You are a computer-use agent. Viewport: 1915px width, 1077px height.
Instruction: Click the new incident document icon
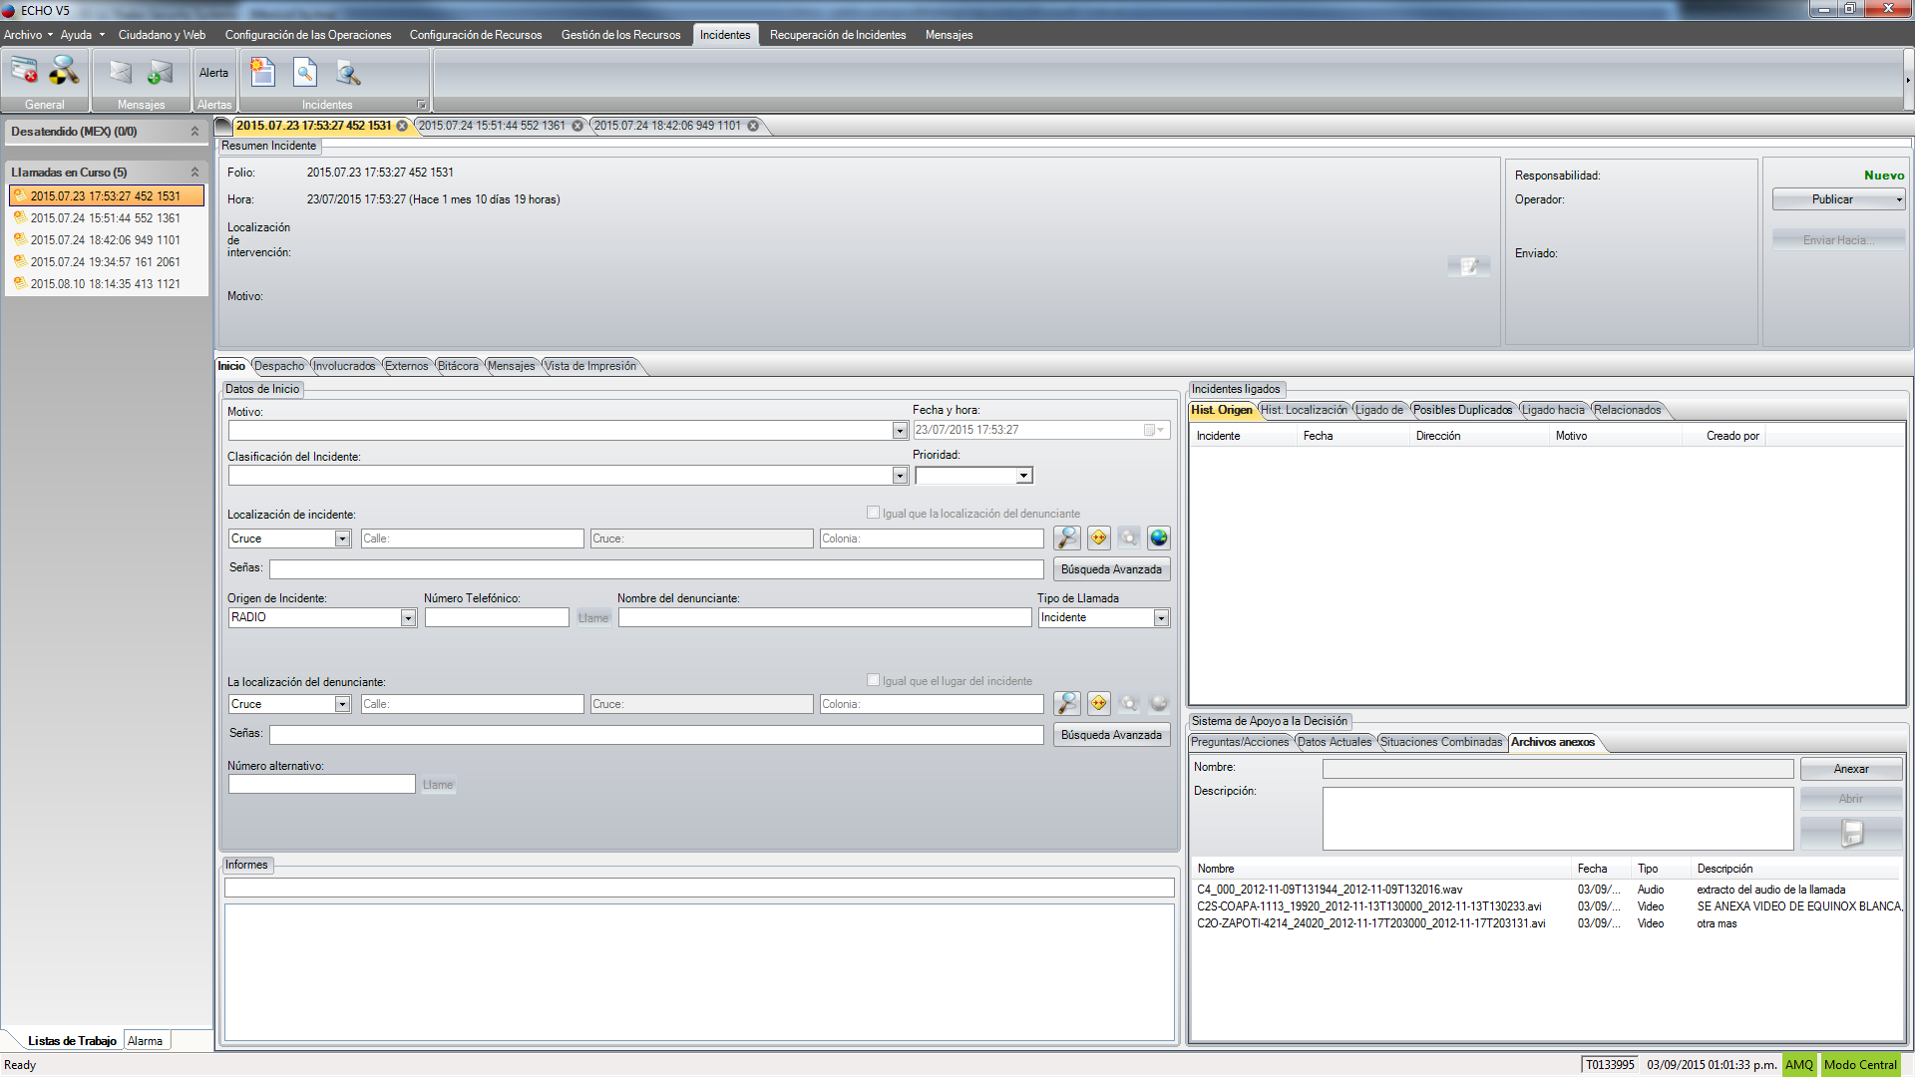(x=262, y=72)
